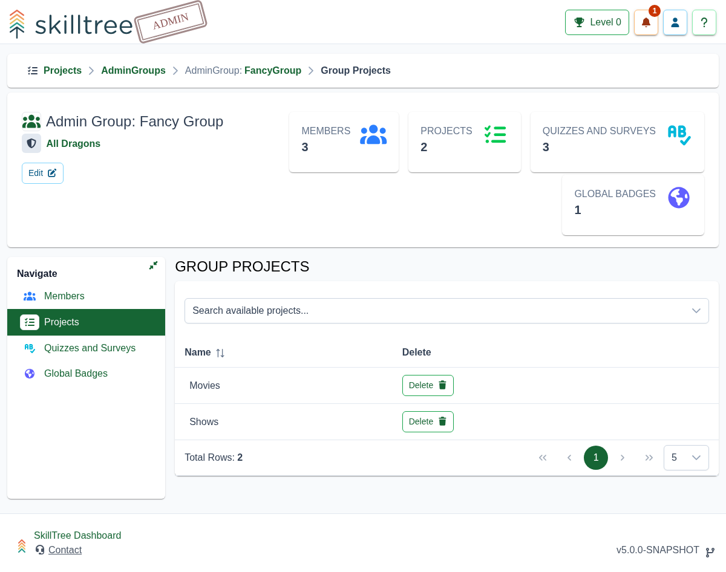Screen dimensions: 726x572
Task: Click the Level 0 trophy button
Action: [597, 22]
